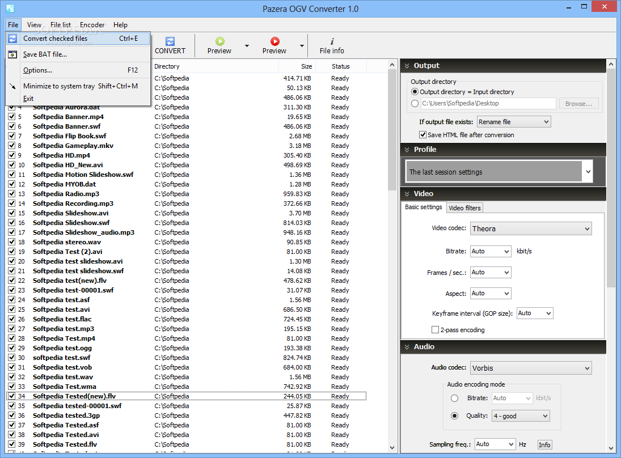
Task: Uncheck Softpedia Gameplay.mkv checkbox
Action: [11, 146]
